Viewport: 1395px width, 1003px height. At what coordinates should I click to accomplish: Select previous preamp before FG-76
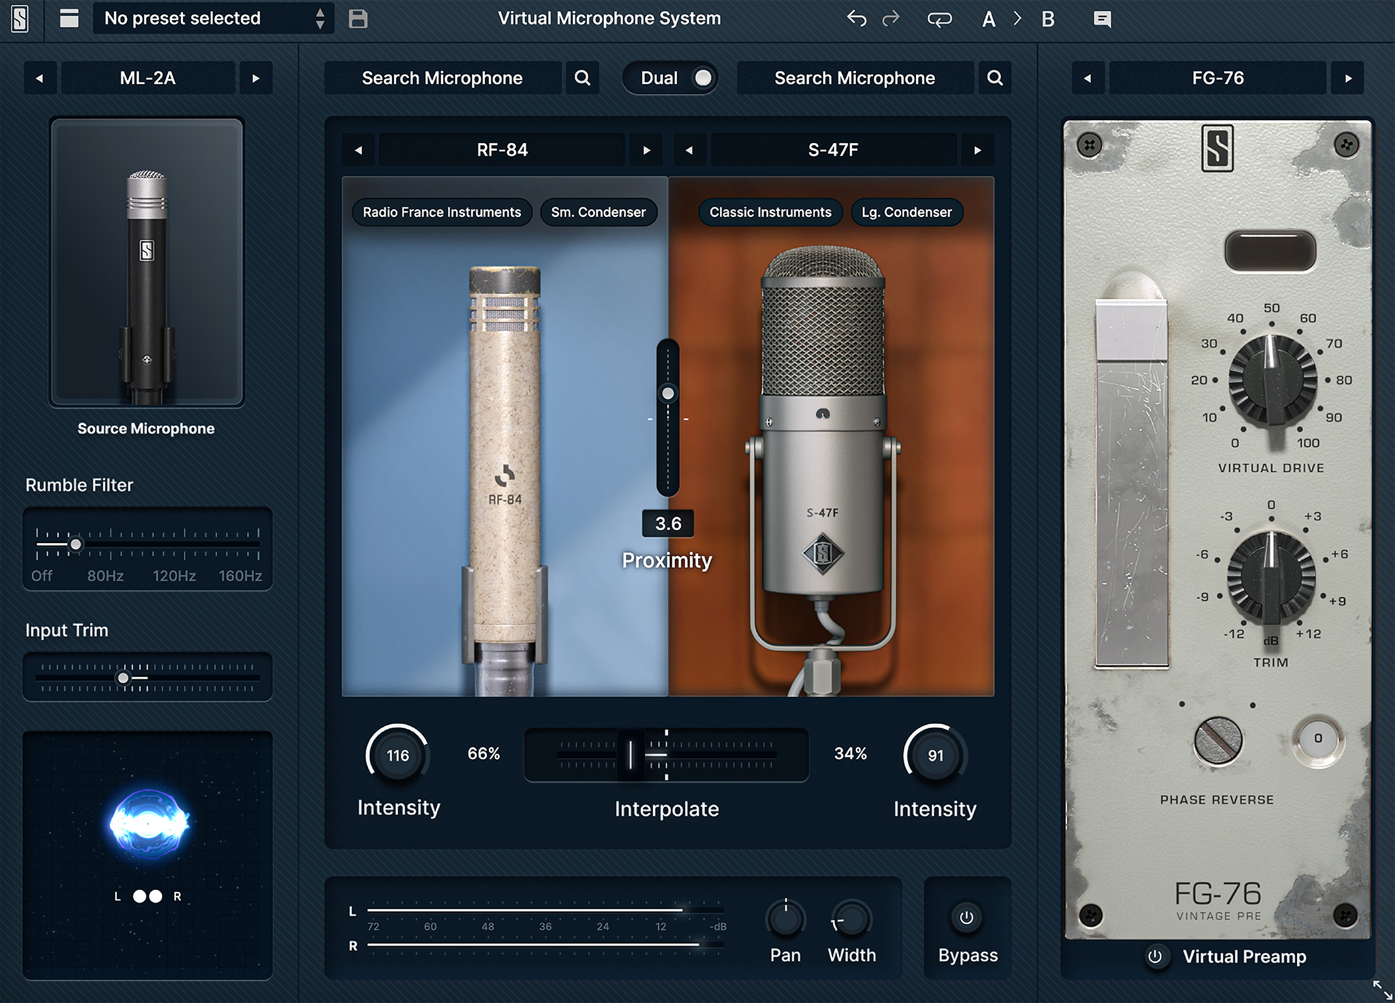coord(1088,79)
